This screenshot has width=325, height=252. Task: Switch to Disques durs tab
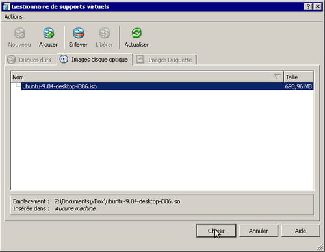coord(31,60)
